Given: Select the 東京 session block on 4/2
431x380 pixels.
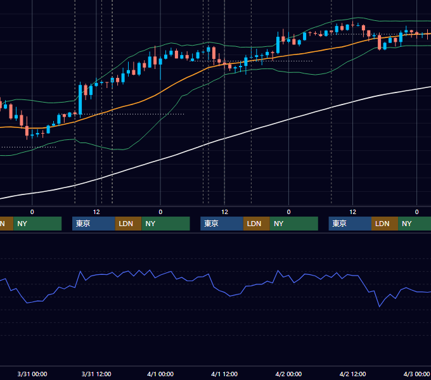Looking at the screenshot, I should 350,224.
